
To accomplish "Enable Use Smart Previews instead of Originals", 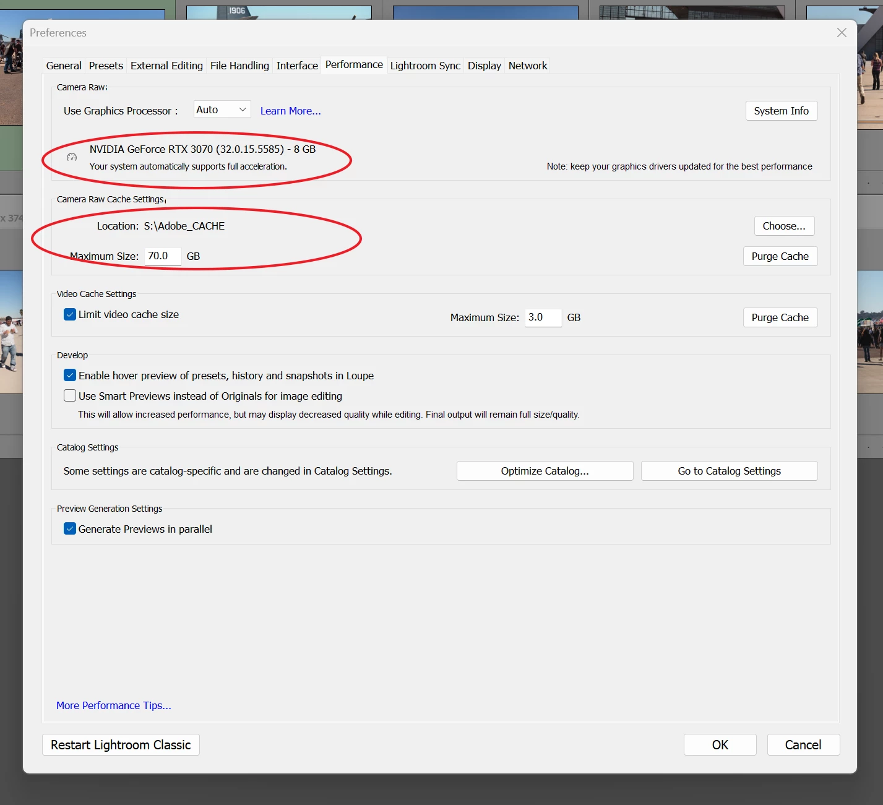I will click(70, 396).
